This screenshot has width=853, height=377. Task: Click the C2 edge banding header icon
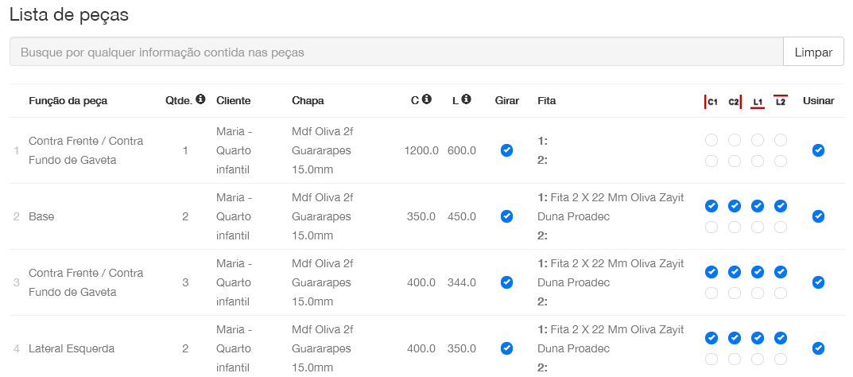[735, 102]
